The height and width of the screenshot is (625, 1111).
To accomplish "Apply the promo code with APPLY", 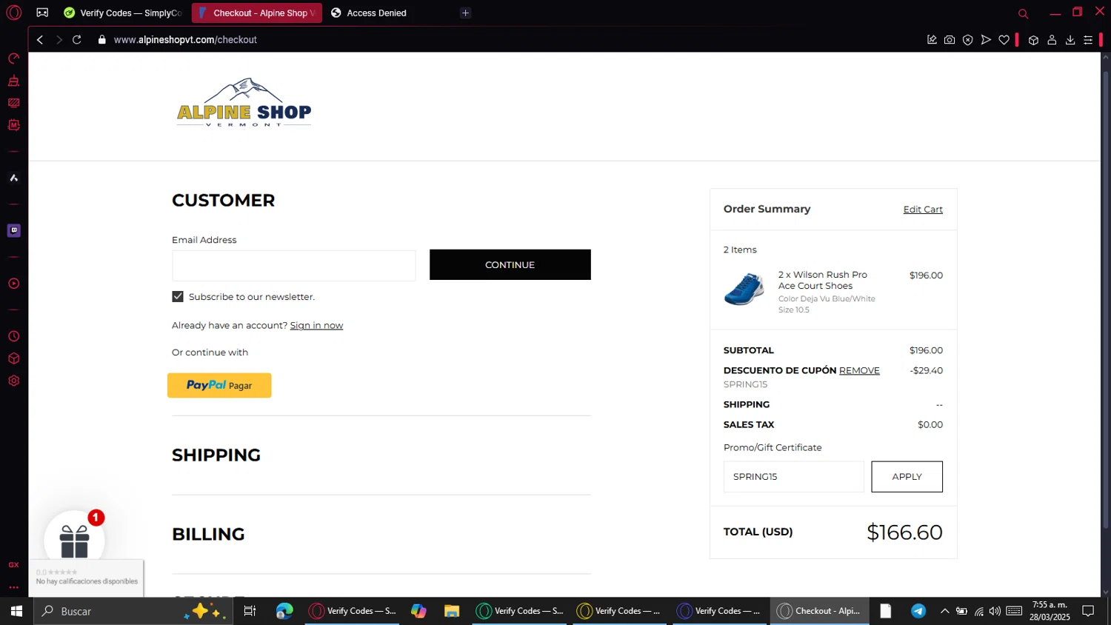I will [x=907, y=476].
